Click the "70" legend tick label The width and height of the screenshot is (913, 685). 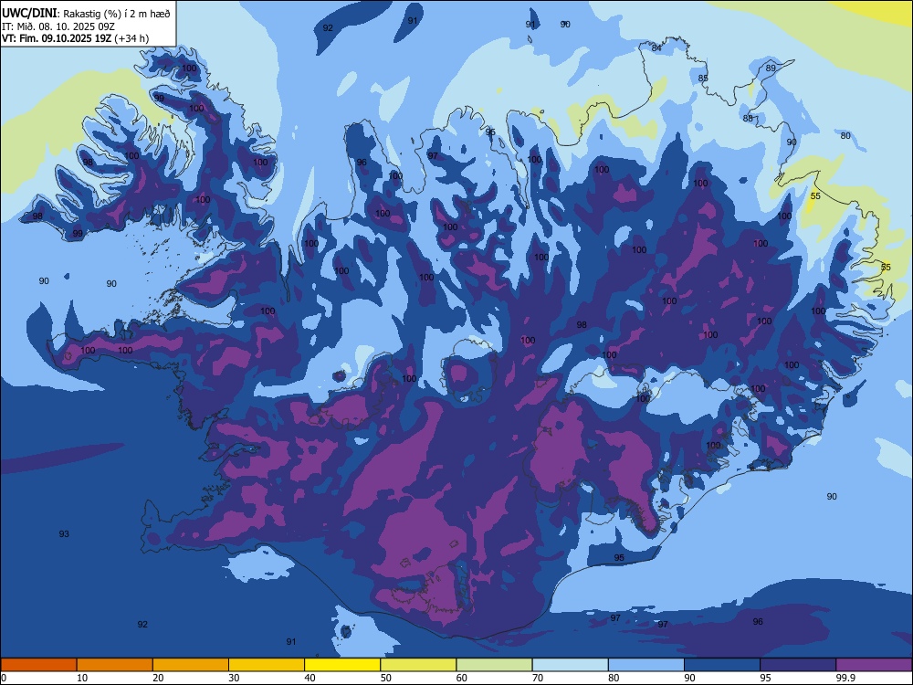538,678
